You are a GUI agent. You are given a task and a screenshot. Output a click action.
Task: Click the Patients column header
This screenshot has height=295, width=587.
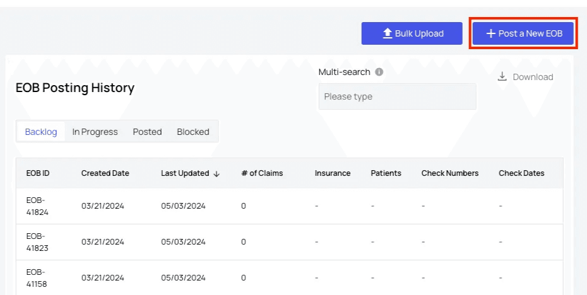click(x=386, y=173)
